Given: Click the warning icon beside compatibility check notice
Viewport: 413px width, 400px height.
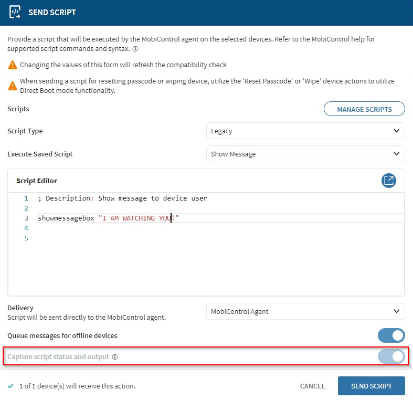Looking at the screenshot, I should 12,65.
